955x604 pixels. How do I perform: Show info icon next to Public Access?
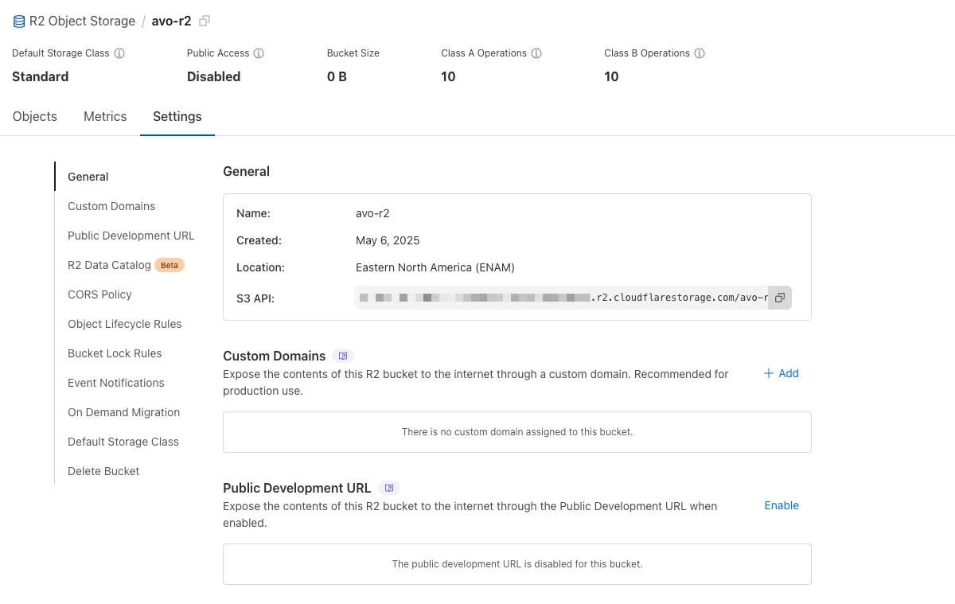(259, 53)
